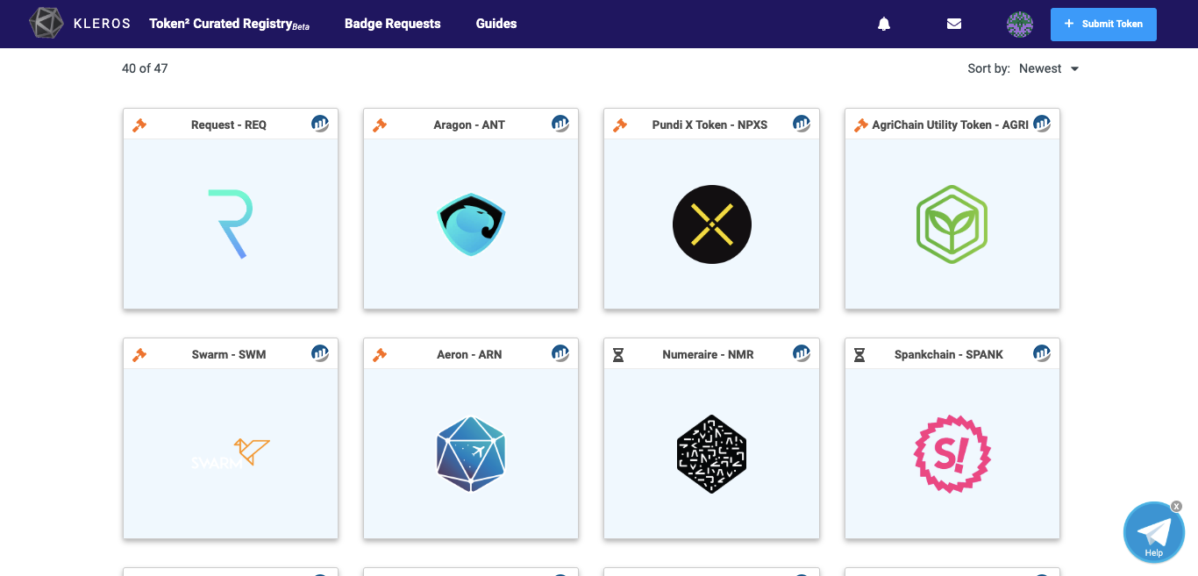This screenshot has width=1198, height=576.
Task: Open the Aragon eagle logo image
Action: [471, 224]
